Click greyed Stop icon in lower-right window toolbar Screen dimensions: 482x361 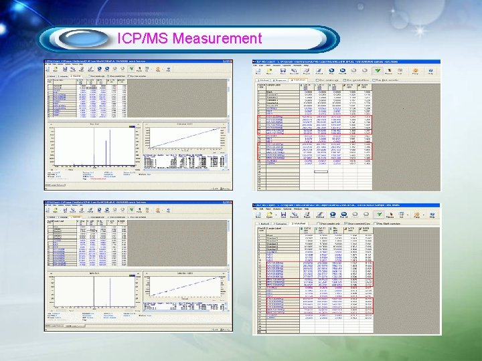[366, 215]
